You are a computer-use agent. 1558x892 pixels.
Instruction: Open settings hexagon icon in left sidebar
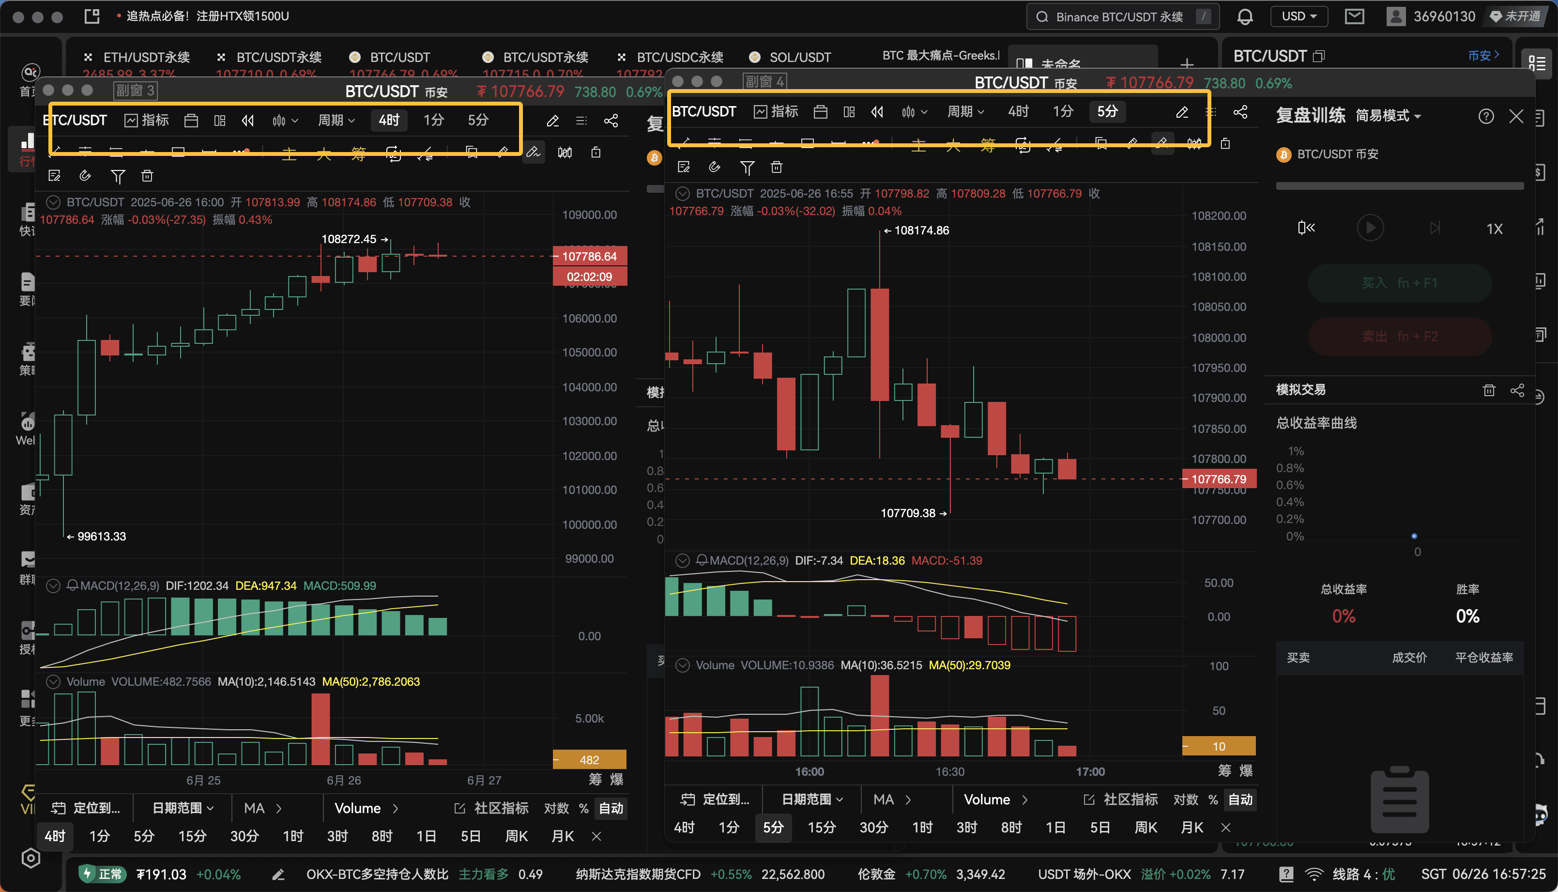coord(31,858)
